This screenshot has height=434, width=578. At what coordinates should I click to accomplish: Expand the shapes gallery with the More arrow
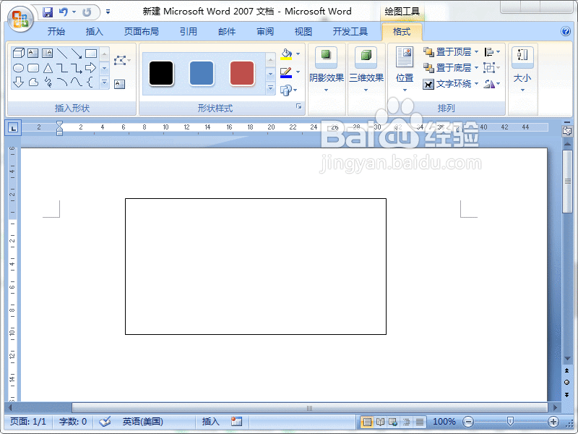(x=104, y=83)
